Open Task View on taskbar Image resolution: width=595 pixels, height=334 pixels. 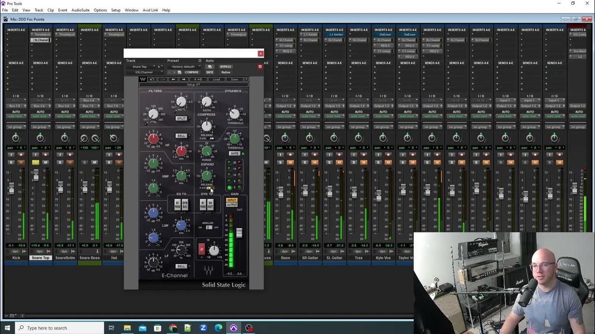(x=112, y=328)
